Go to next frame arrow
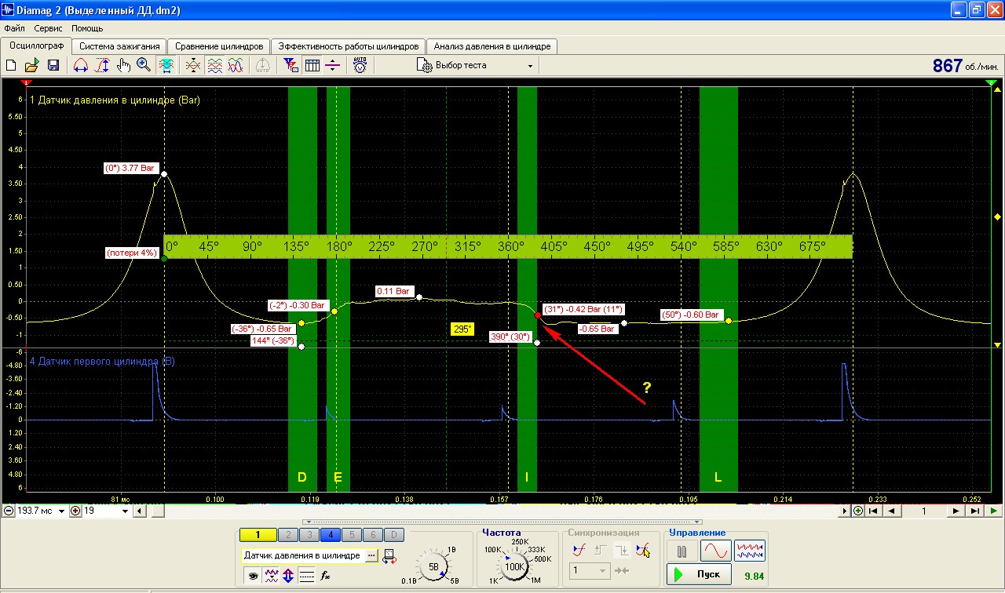The width and height of the screenshot is (1005, 593). 956,511
